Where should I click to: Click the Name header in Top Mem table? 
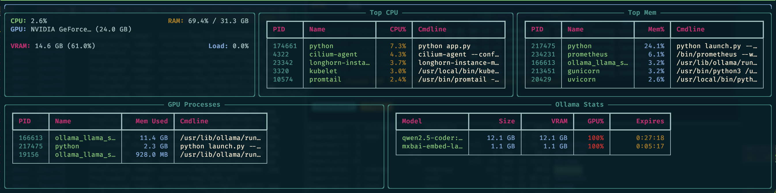[575, 29]
